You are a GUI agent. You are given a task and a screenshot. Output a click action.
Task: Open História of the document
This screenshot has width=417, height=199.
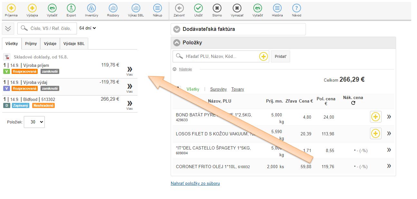tap(277, 9)
